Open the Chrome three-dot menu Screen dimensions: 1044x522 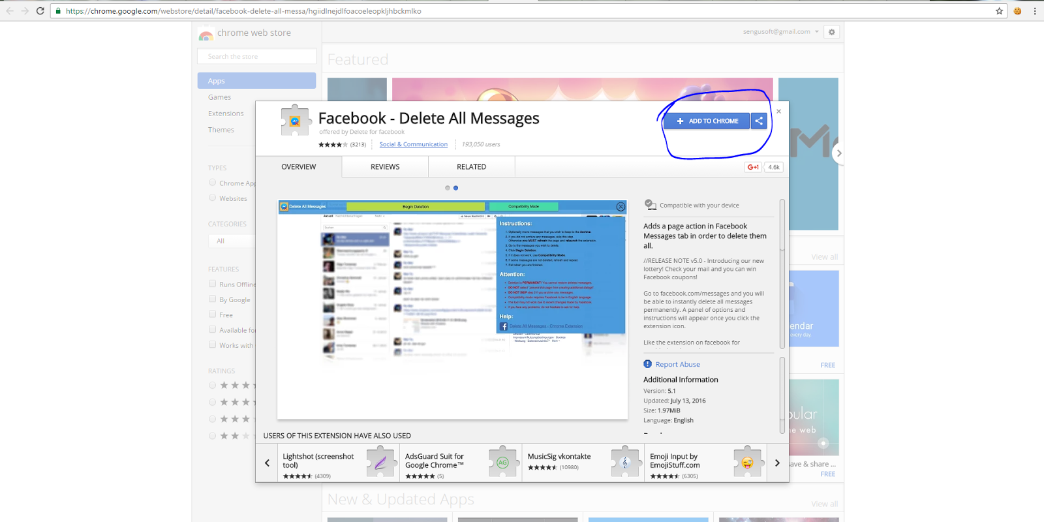1035,11
